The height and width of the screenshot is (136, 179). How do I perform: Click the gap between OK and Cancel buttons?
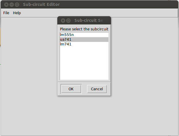(x=84, y=89)
